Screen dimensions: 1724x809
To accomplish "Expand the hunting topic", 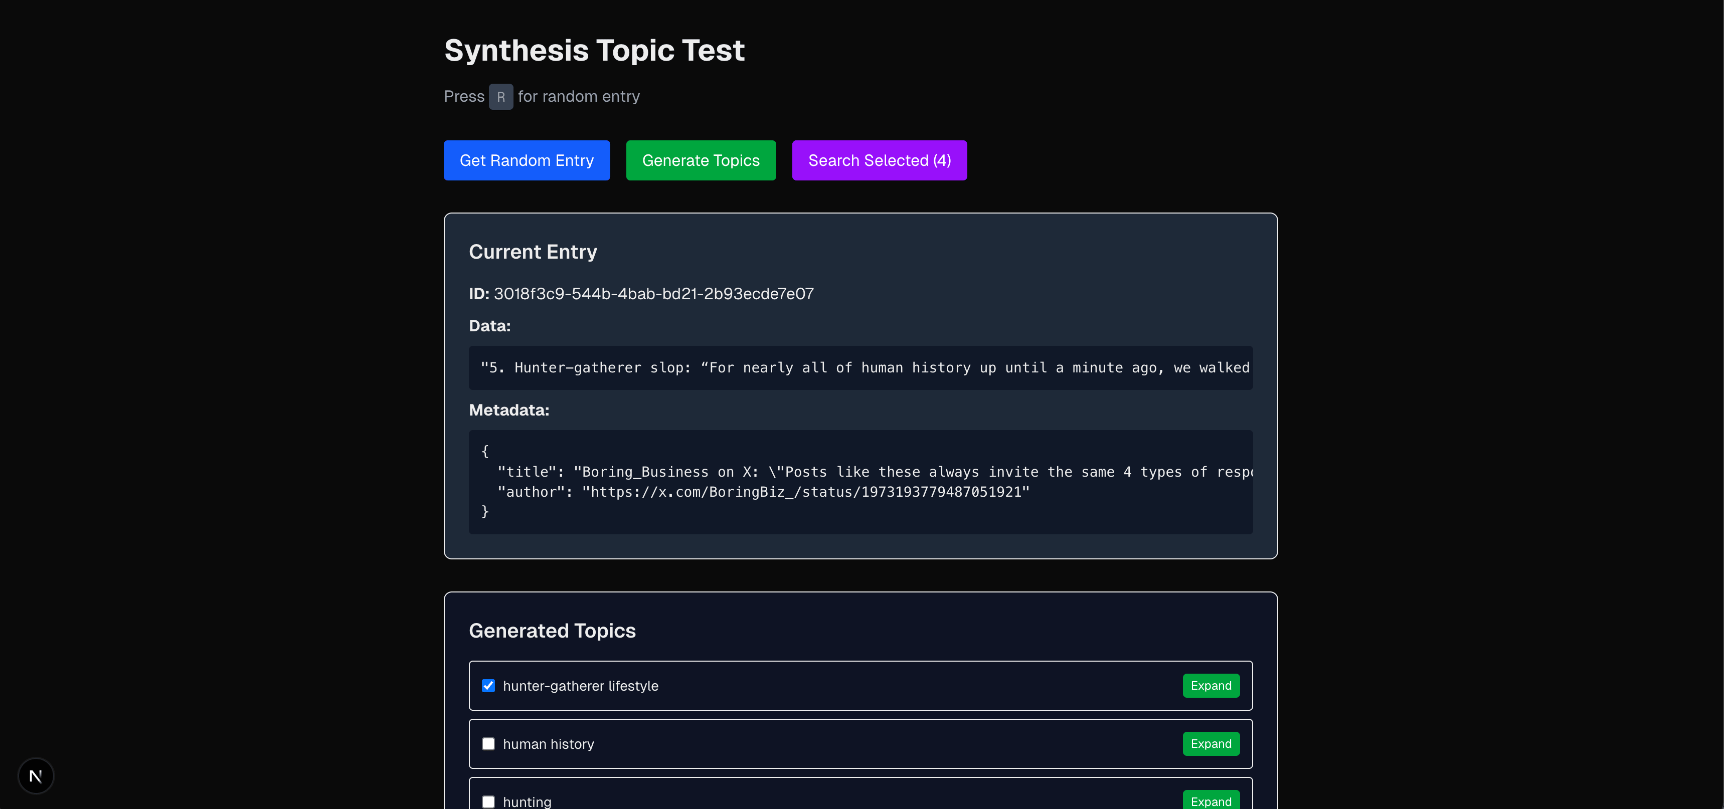I will point(1210,800).
